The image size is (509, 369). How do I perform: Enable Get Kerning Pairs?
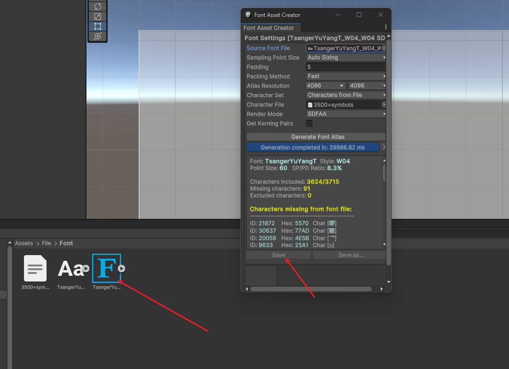(309, 123)
